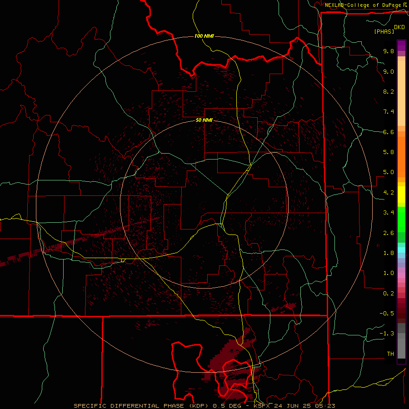Click the 50 NMI range ring label

pos(204,120)
